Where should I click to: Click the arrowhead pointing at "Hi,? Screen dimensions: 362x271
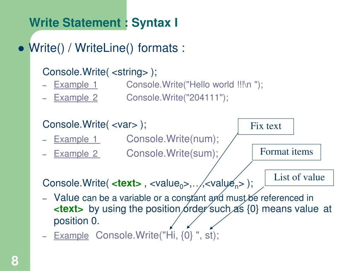[171, 228]
